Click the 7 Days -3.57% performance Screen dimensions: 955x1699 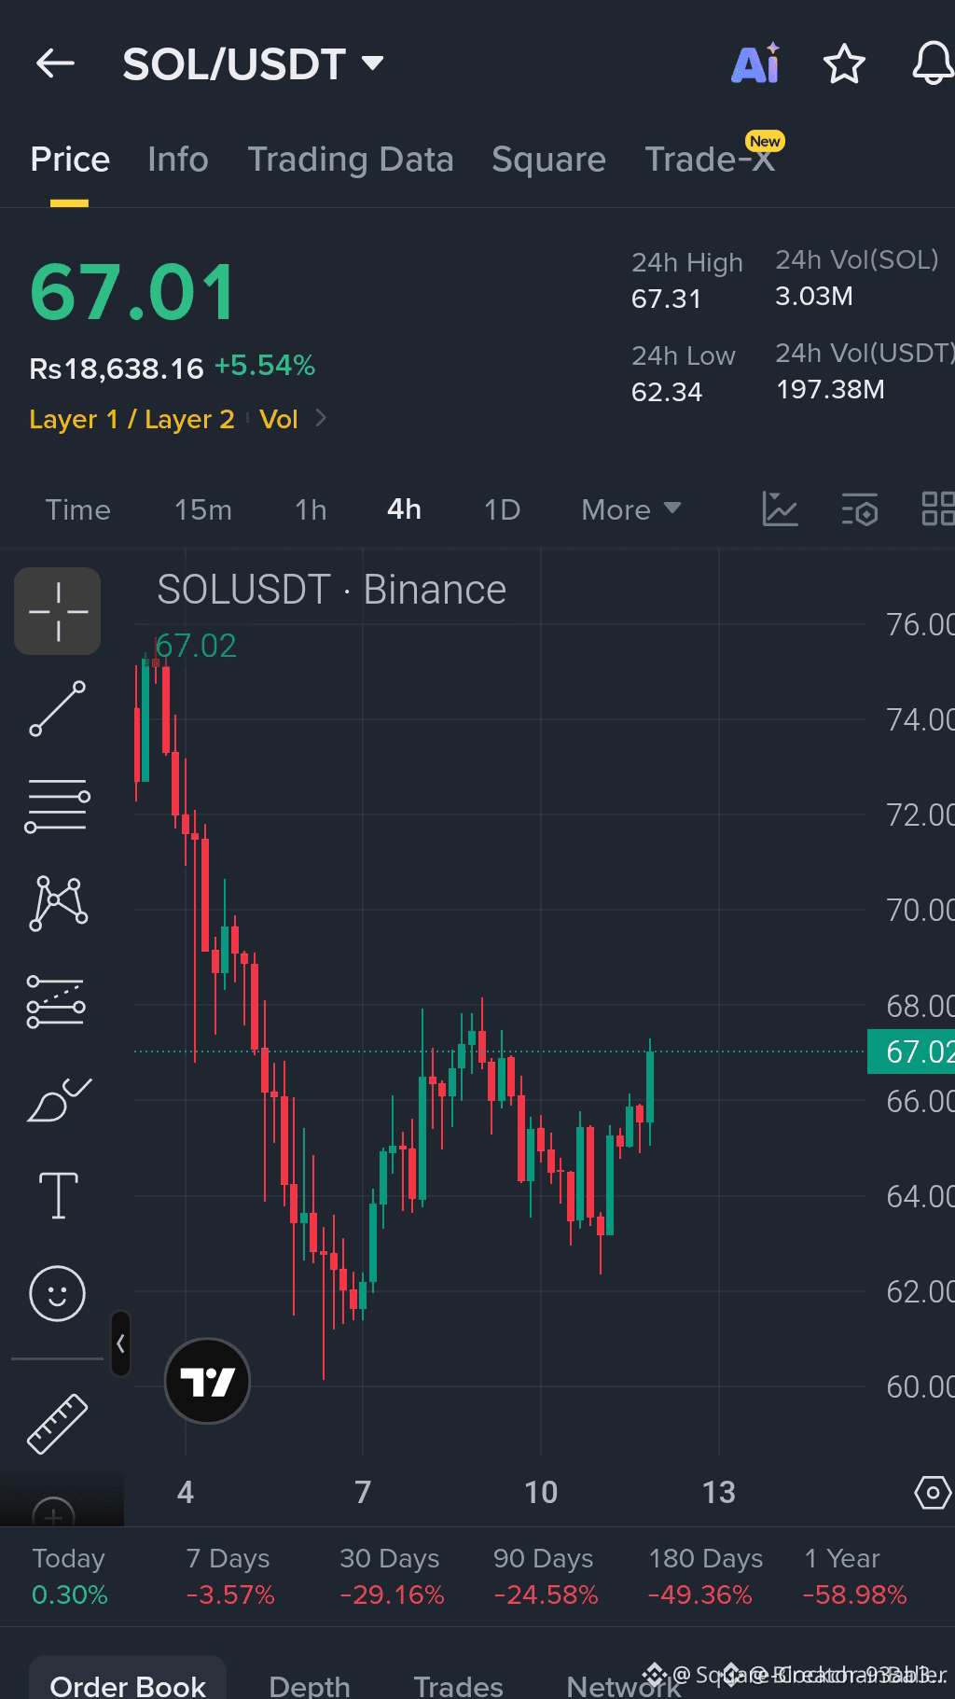(230, 1577)
